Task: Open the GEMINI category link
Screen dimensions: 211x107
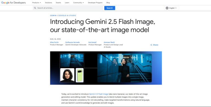Action: tap(53, 15)
